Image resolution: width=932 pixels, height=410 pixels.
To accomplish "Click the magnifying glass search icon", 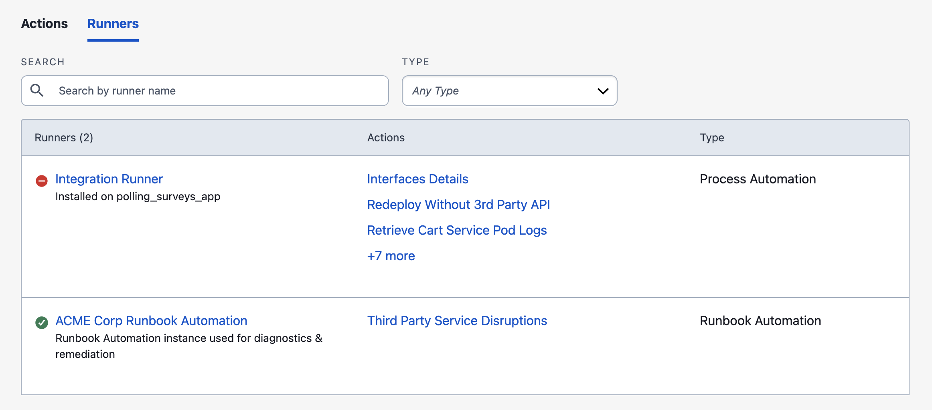I will [x=37, y=90].
